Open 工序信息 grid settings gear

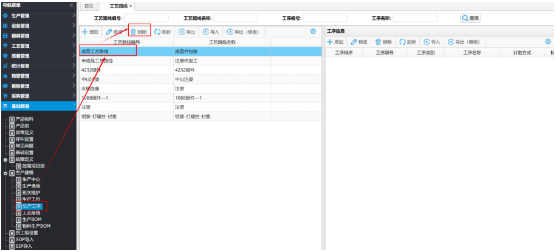tap(548, 42)
